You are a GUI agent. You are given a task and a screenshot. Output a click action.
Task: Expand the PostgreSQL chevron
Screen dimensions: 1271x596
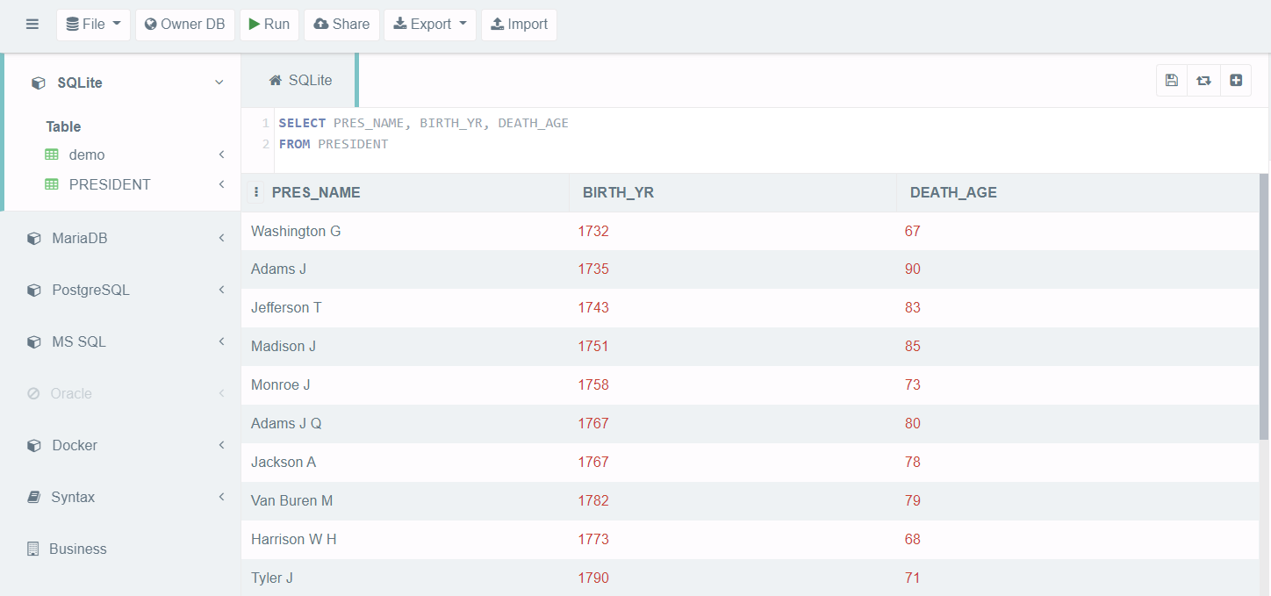(221, 290)
